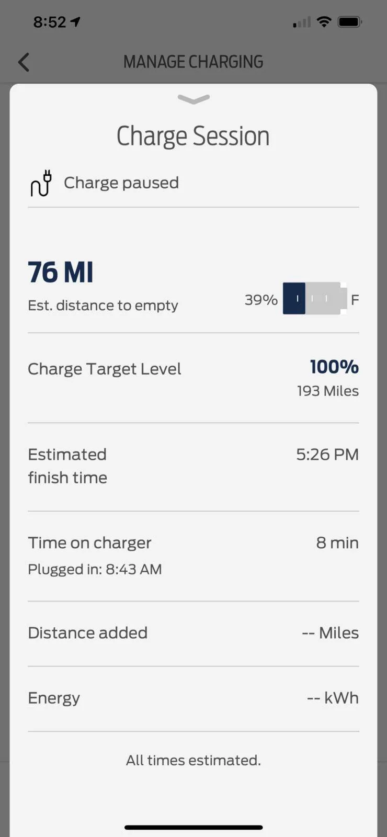This screenshot has width=387, height=837.
Task: Tap the charging plug cable icon
Action: point(41,183)
